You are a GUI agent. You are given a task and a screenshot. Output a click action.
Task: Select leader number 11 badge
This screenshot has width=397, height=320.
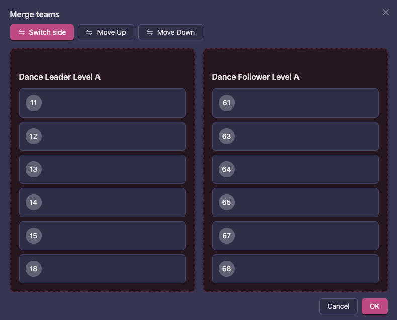pos(34,103)
